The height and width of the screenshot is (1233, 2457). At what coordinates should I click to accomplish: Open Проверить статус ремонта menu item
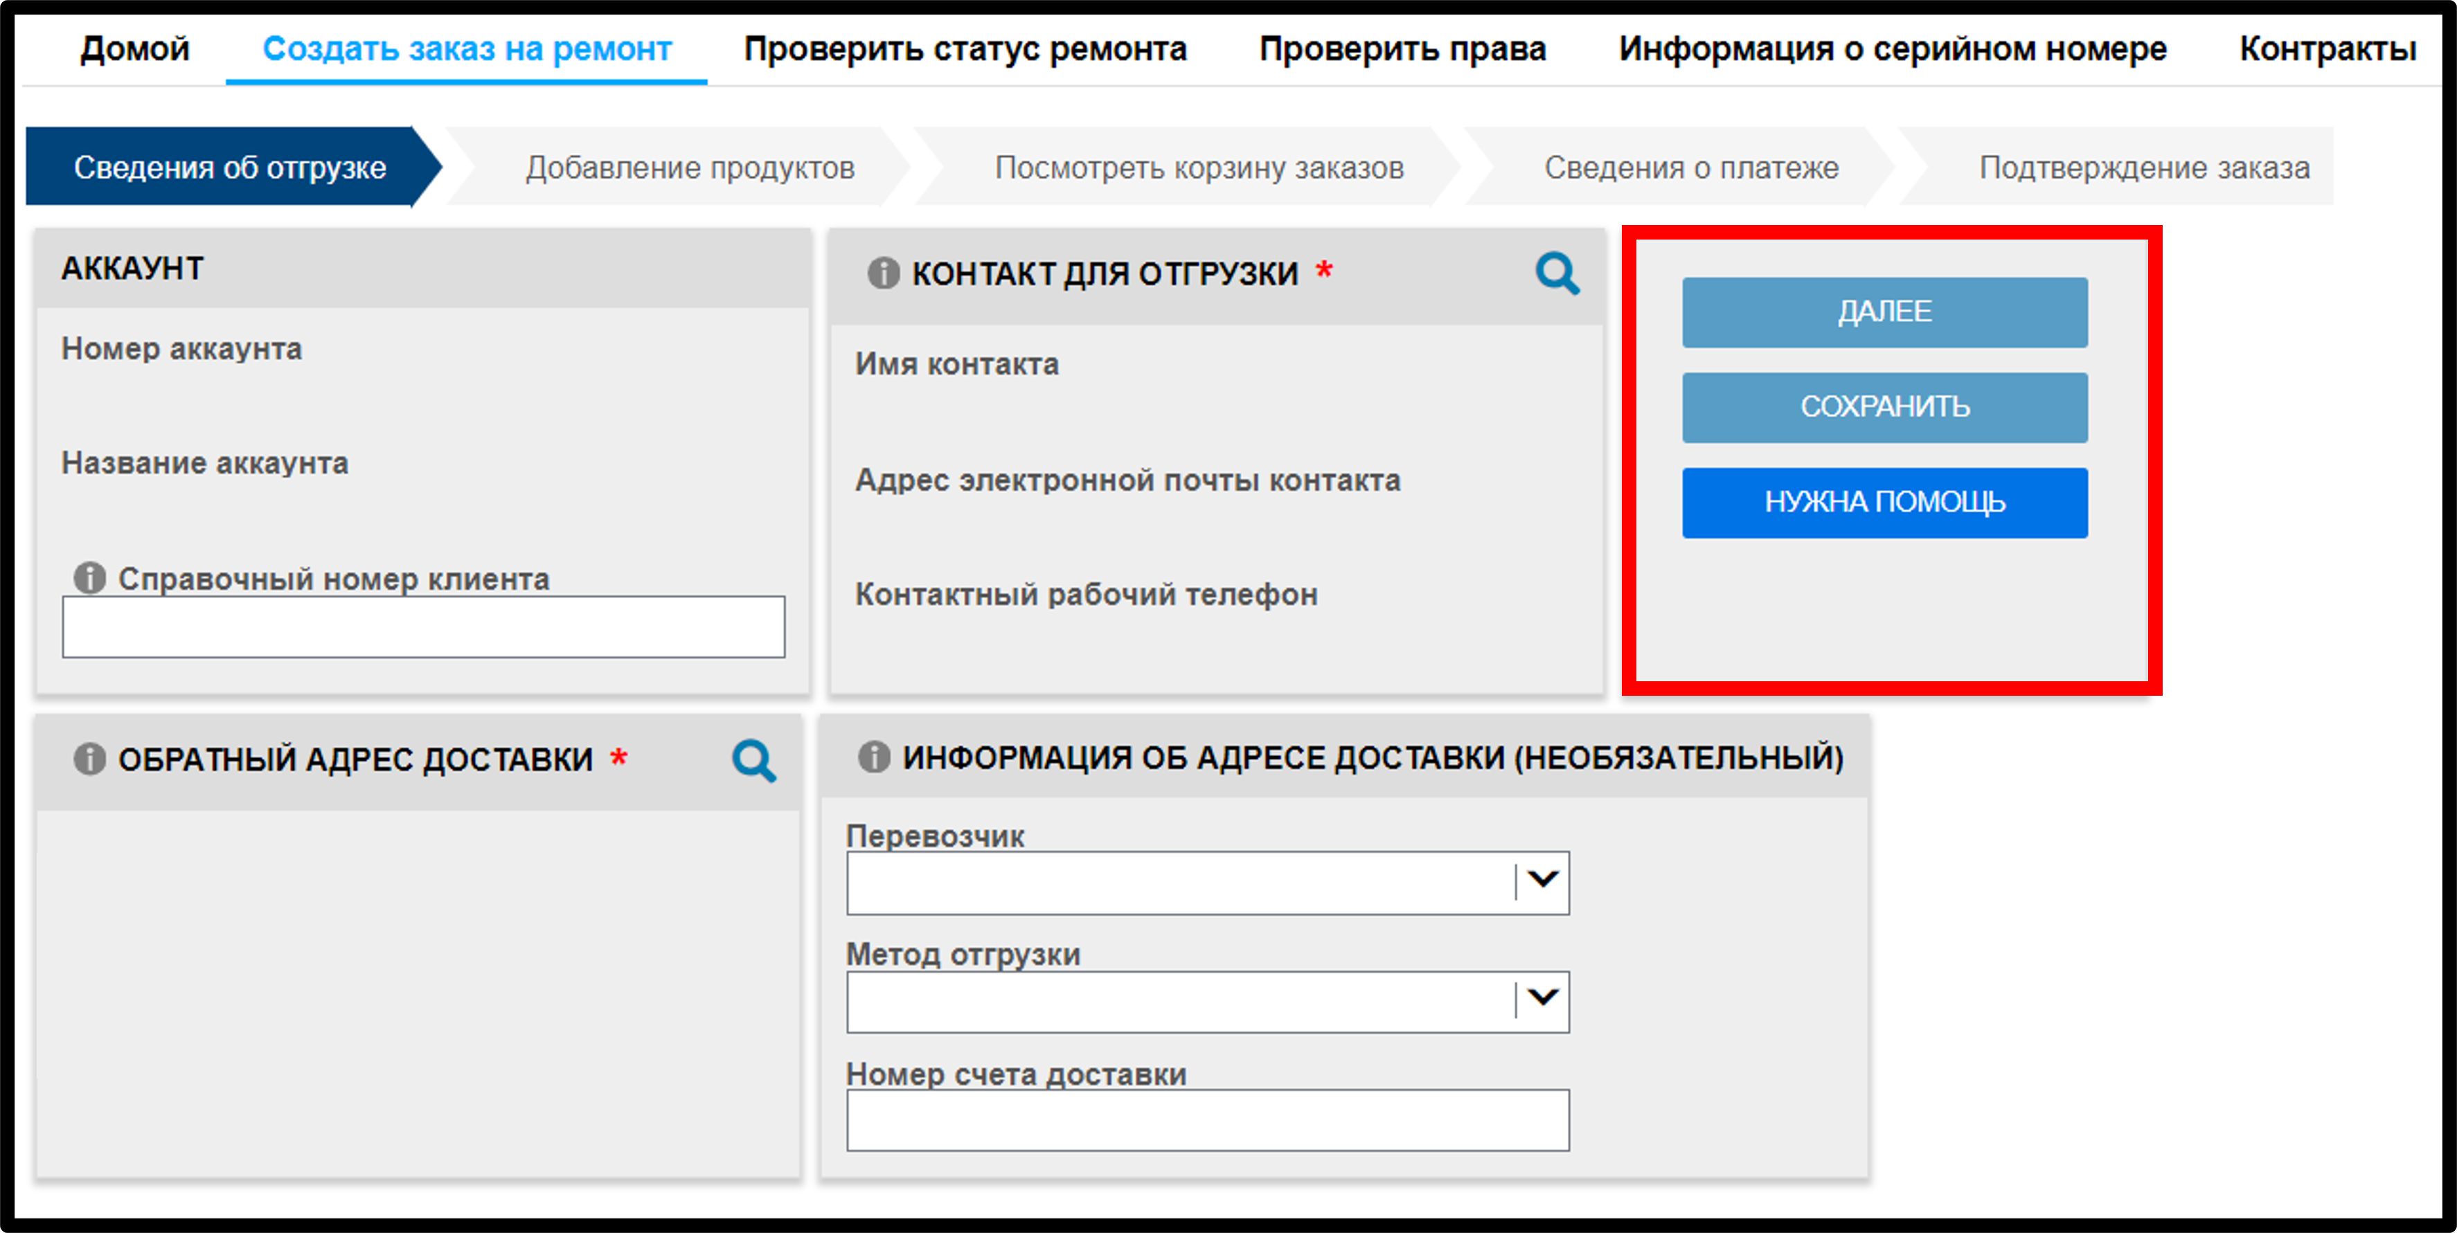point(965,48)
